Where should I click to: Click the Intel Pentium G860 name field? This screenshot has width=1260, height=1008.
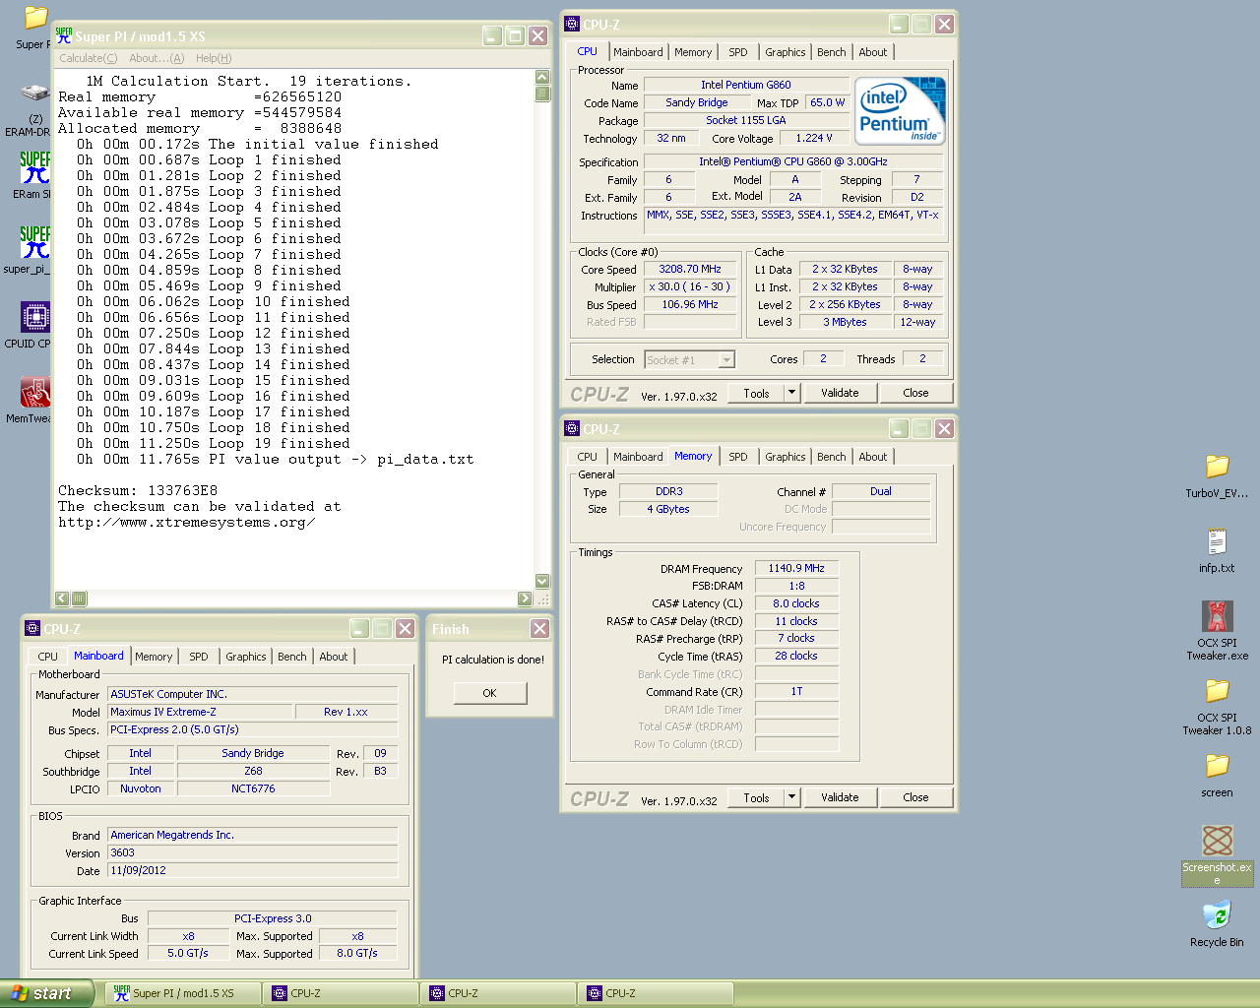point(745,85)
